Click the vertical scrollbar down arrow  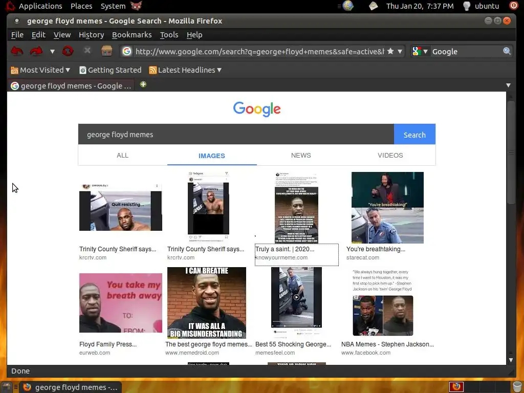511,360
